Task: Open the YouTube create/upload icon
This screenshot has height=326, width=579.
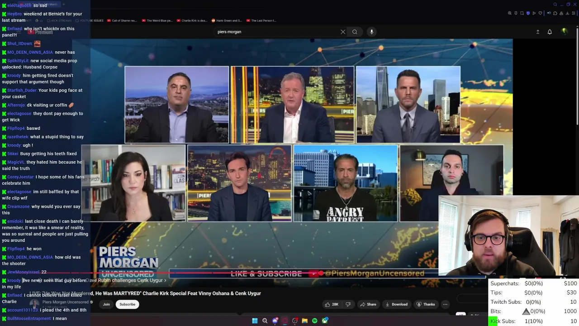Action: point(538,32)
